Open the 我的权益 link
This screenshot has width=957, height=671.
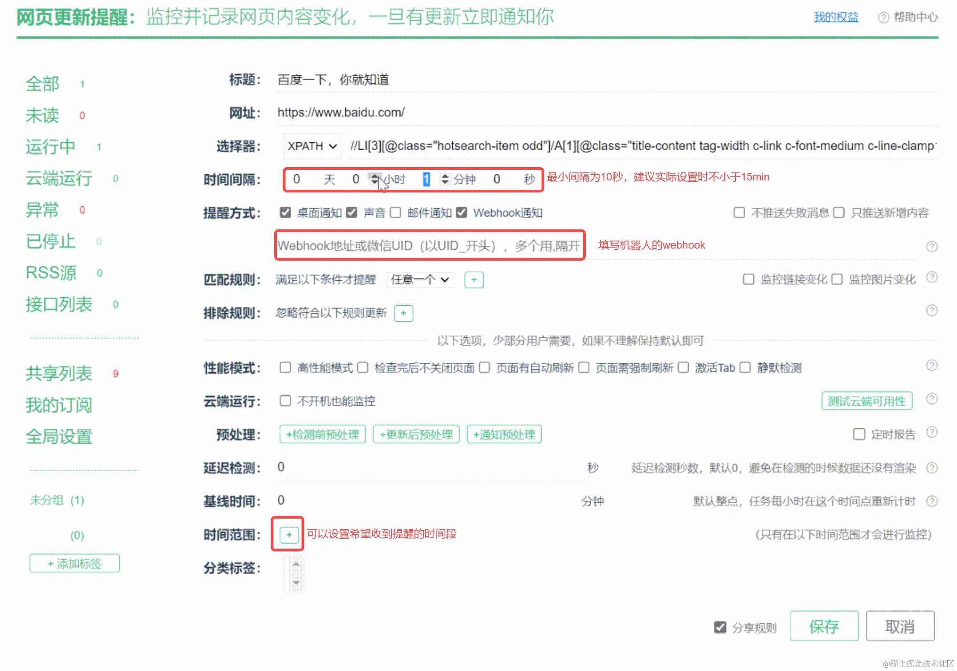point(836,17)
